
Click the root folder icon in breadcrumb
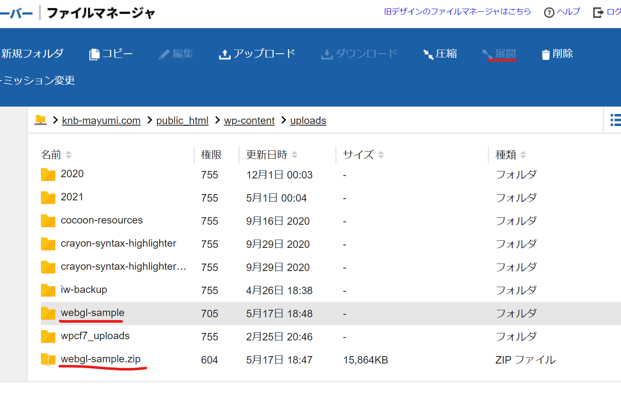41,120
